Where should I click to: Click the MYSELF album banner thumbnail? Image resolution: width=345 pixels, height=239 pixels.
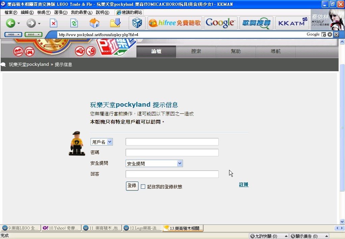click(x=328, y=20)
